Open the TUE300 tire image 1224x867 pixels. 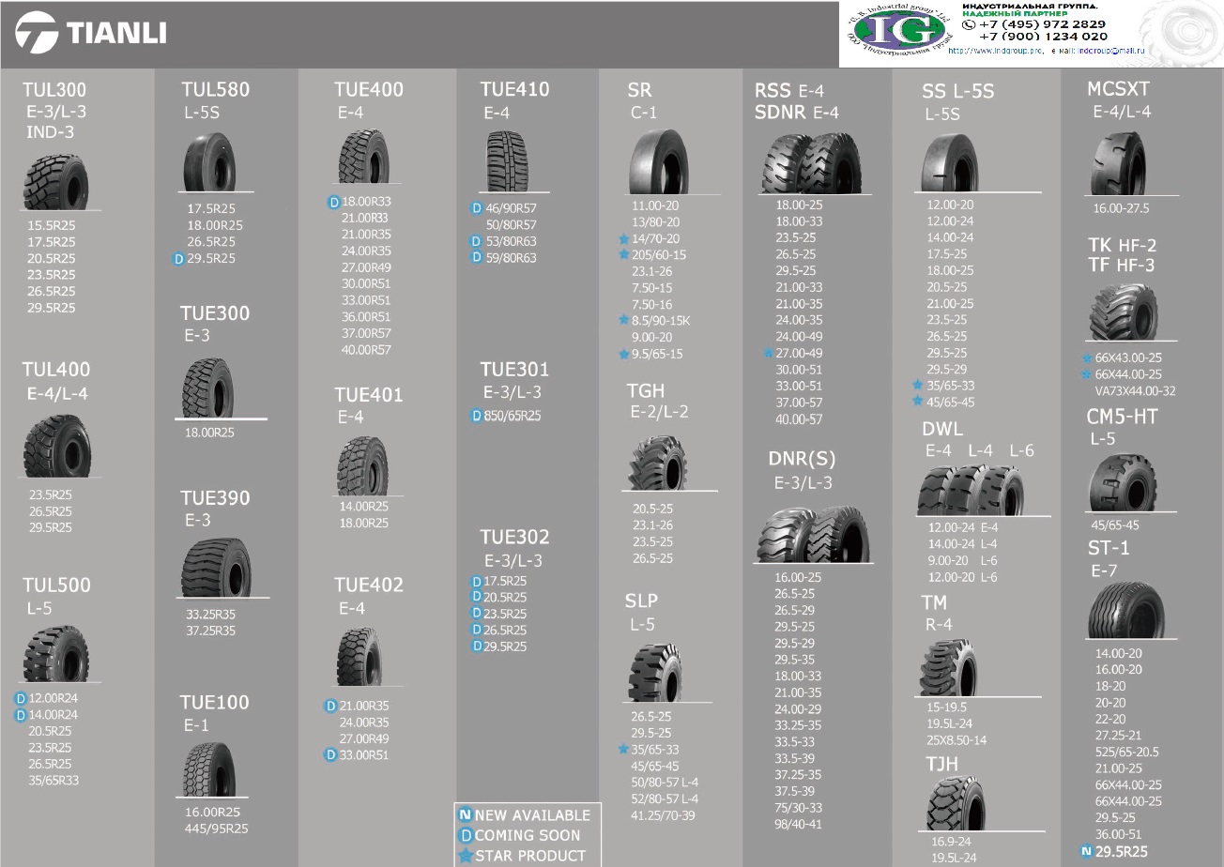[208, 388]
